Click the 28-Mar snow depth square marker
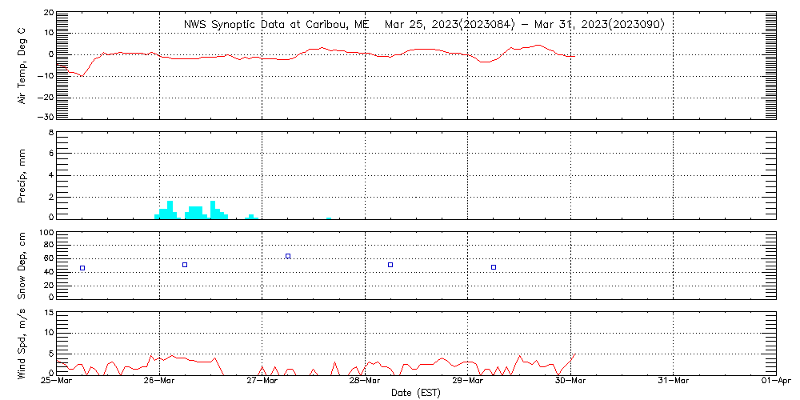Image resolution: width=800 pixels, height=400 pixels. coord(390,264)
